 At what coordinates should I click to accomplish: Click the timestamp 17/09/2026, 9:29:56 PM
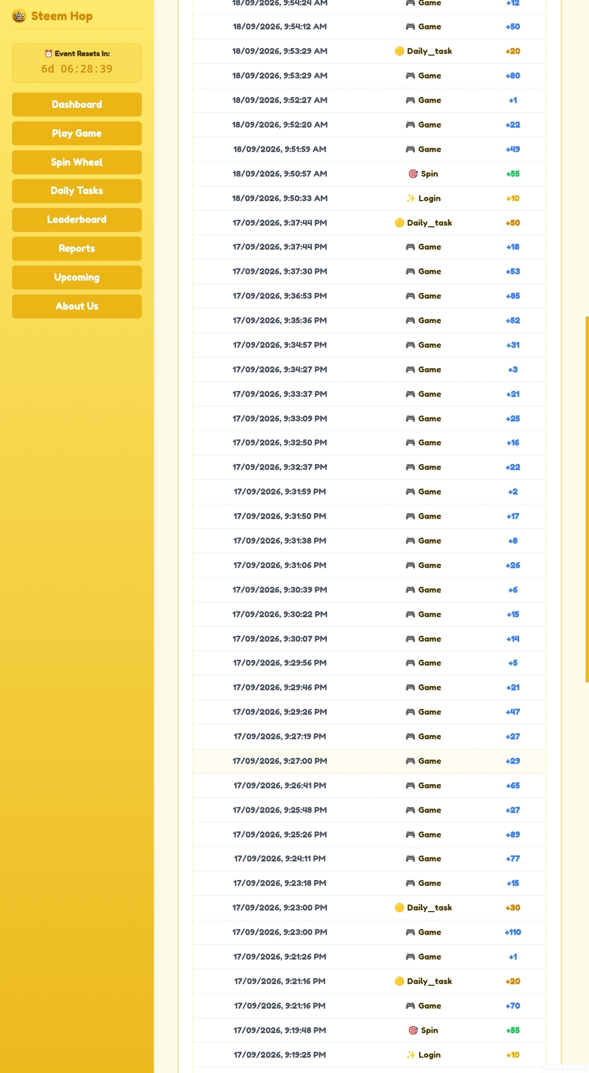[280, 662]
